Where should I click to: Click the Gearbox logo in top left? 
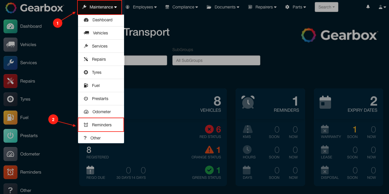(x=34, y=8)
